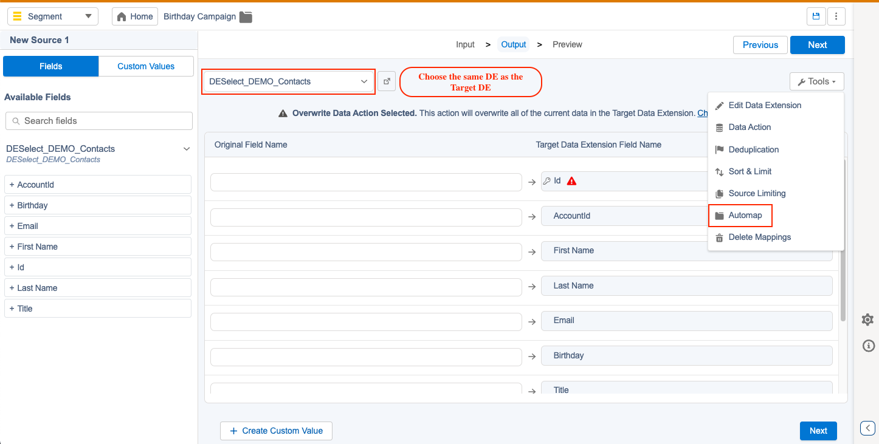Image resolution: width=879 pixels, height=444 pixels.
Task: Add the Birthday field from available fields
Action: click(x=98, y=205)
